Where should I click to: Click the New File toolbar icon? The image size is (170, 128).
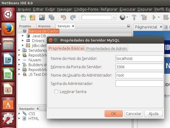(23, 17)
